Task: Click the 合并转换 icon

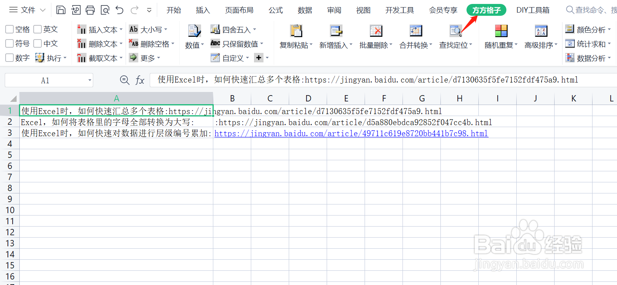Action: point(416,31)
